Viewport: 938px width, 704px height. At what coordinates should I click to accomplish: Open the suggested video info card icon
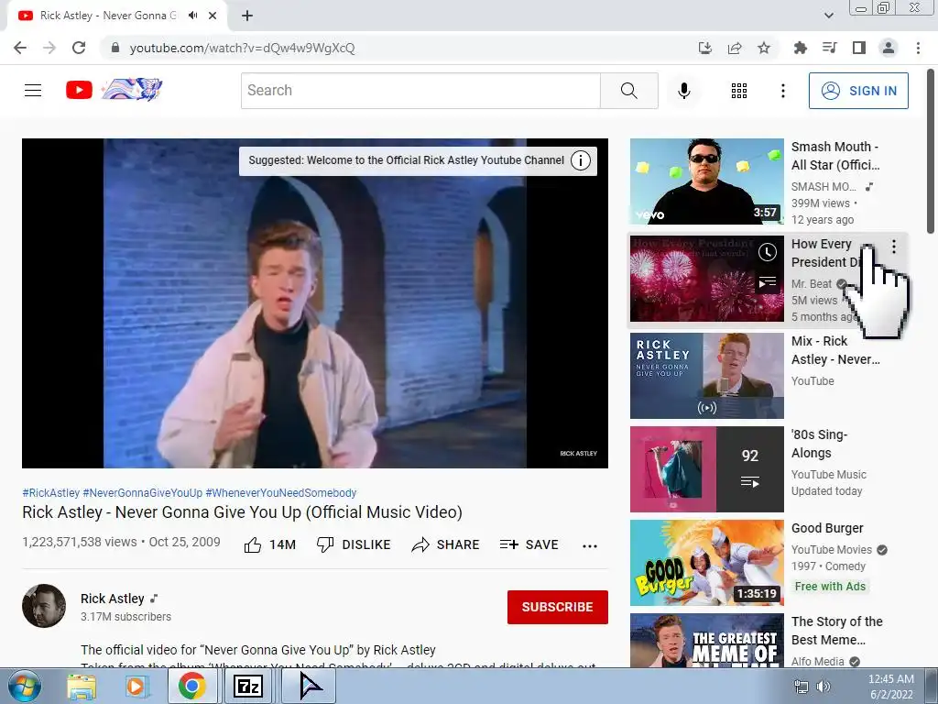[x=580, y=160]
